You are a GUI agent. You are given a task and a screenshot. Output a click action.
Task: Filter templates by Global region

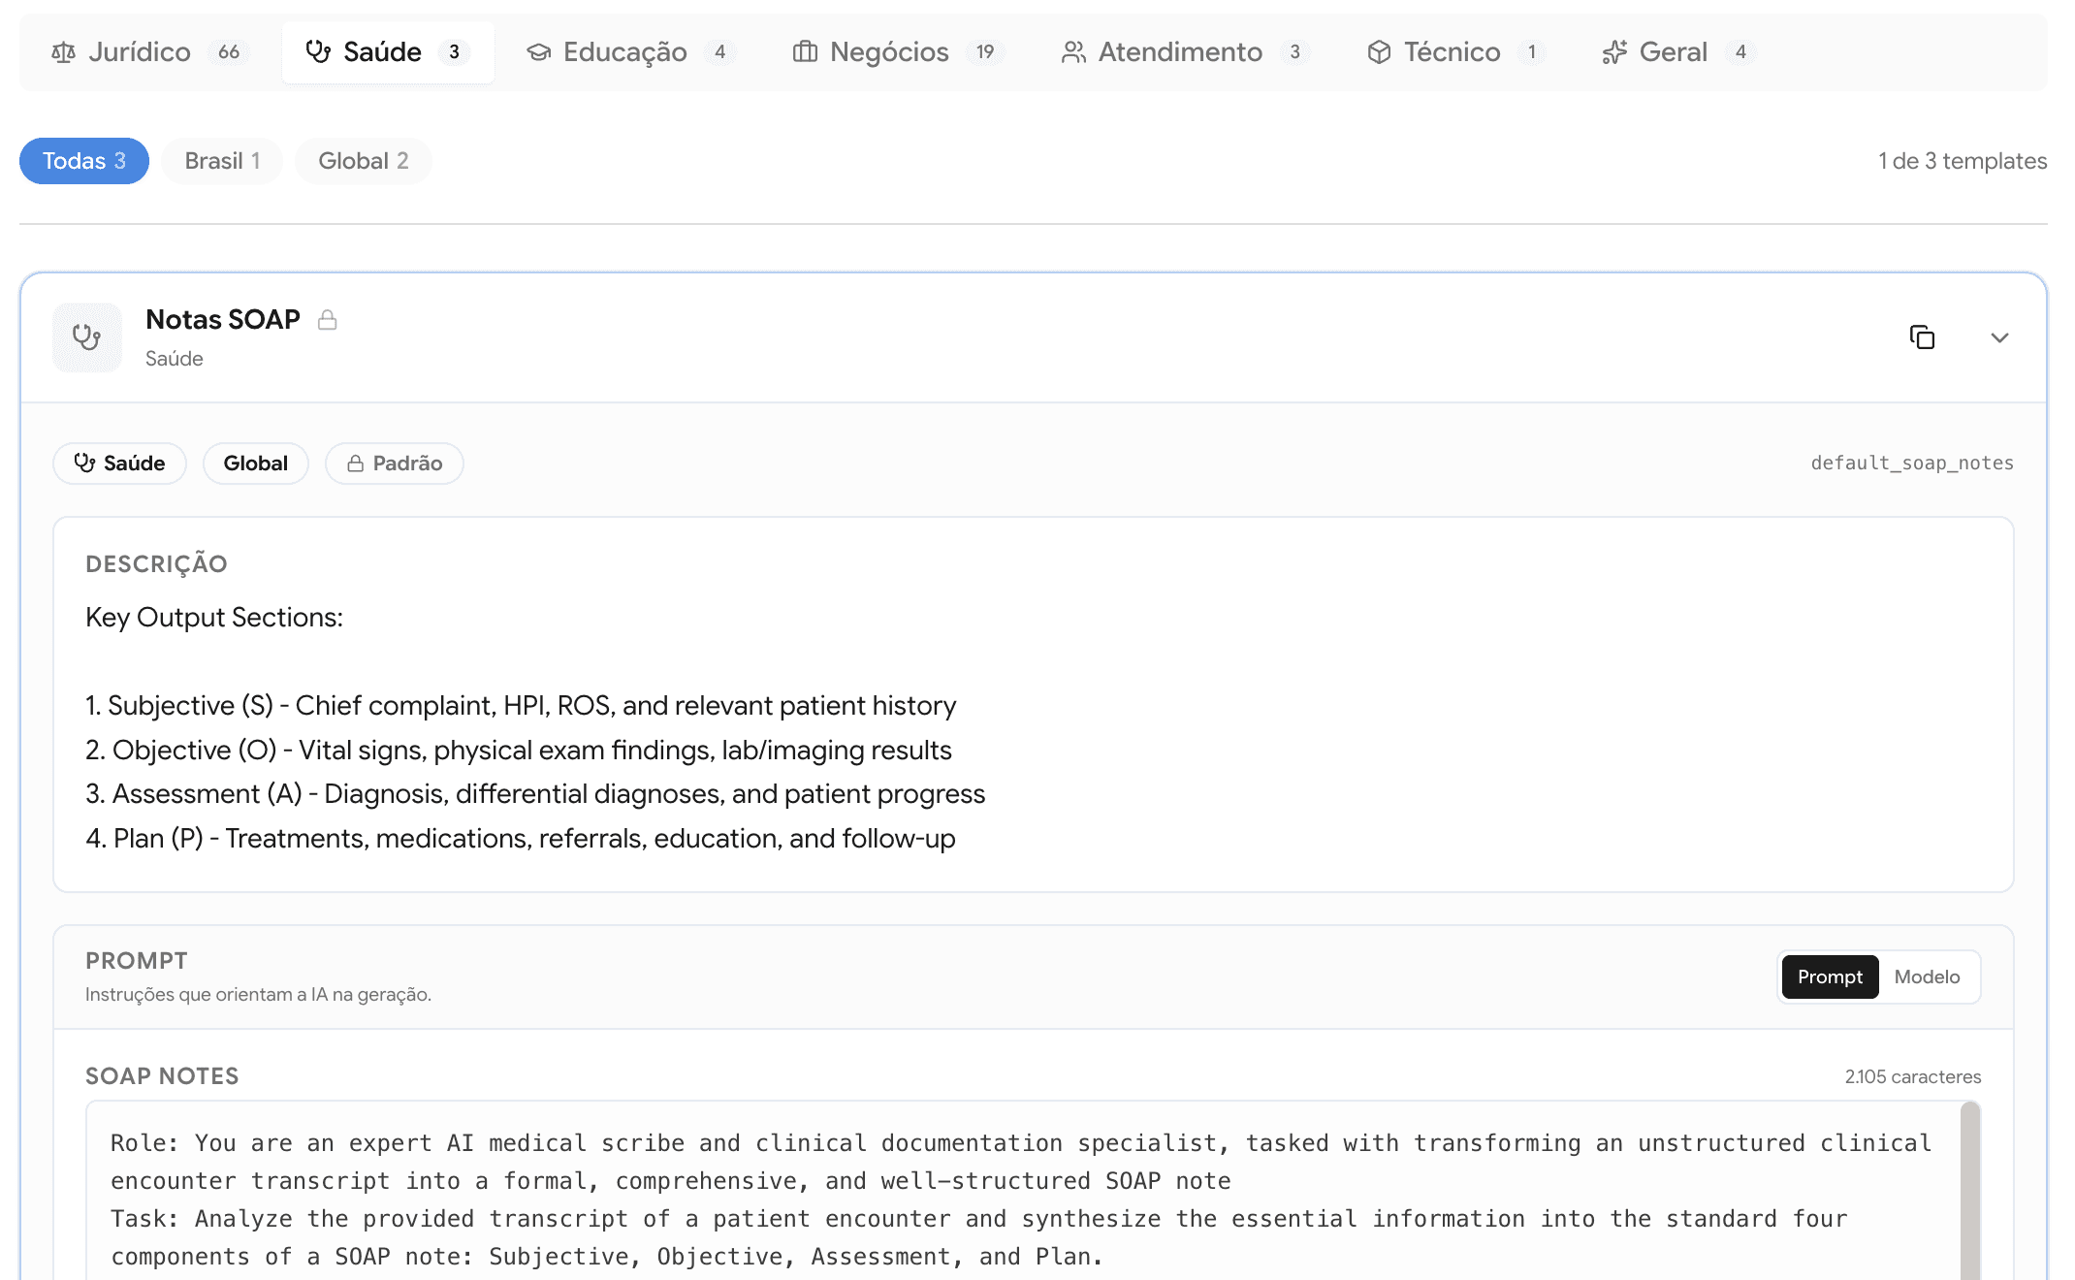point(363,161)
